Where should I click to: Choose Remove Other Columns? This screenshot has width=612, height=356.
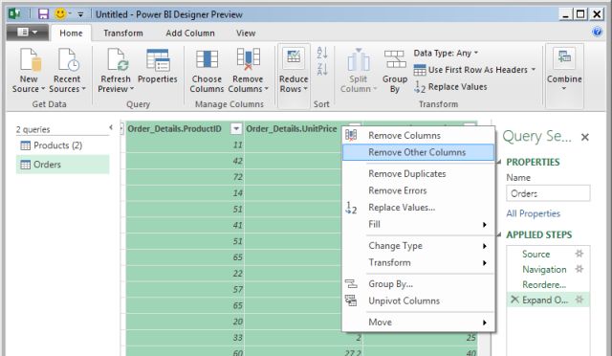point(419,152)
